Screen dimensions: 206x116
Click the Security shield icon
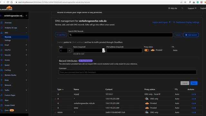[x=1, y=55]
